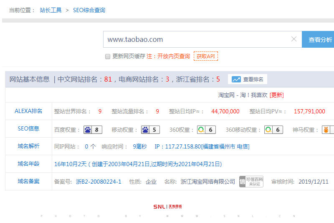
Task: Click response time 9毫秒
Action: [140, 146]
